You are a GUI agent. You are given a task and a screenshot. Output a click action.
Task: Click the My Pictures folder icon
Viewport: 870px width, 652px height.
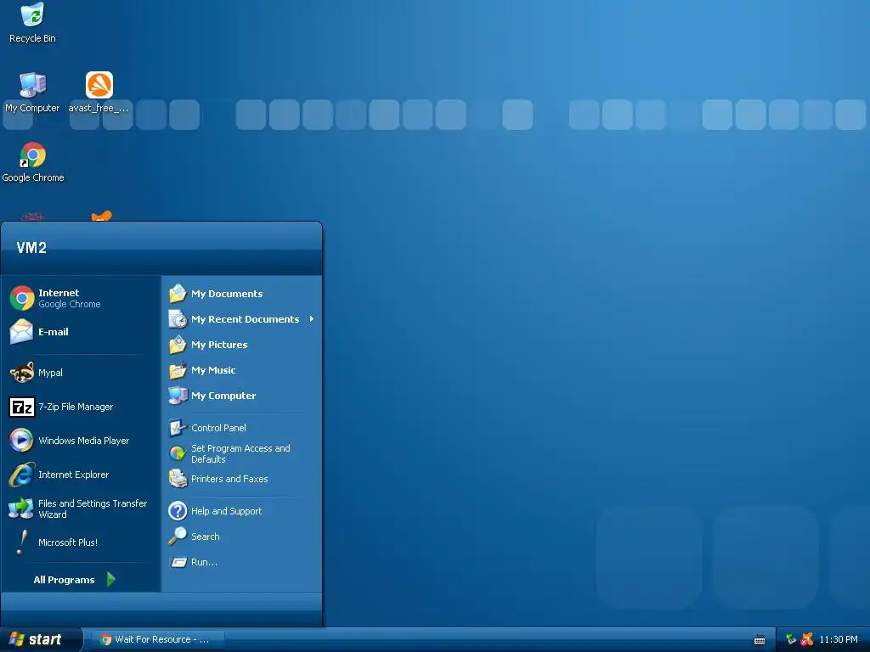tap(178, 345)
